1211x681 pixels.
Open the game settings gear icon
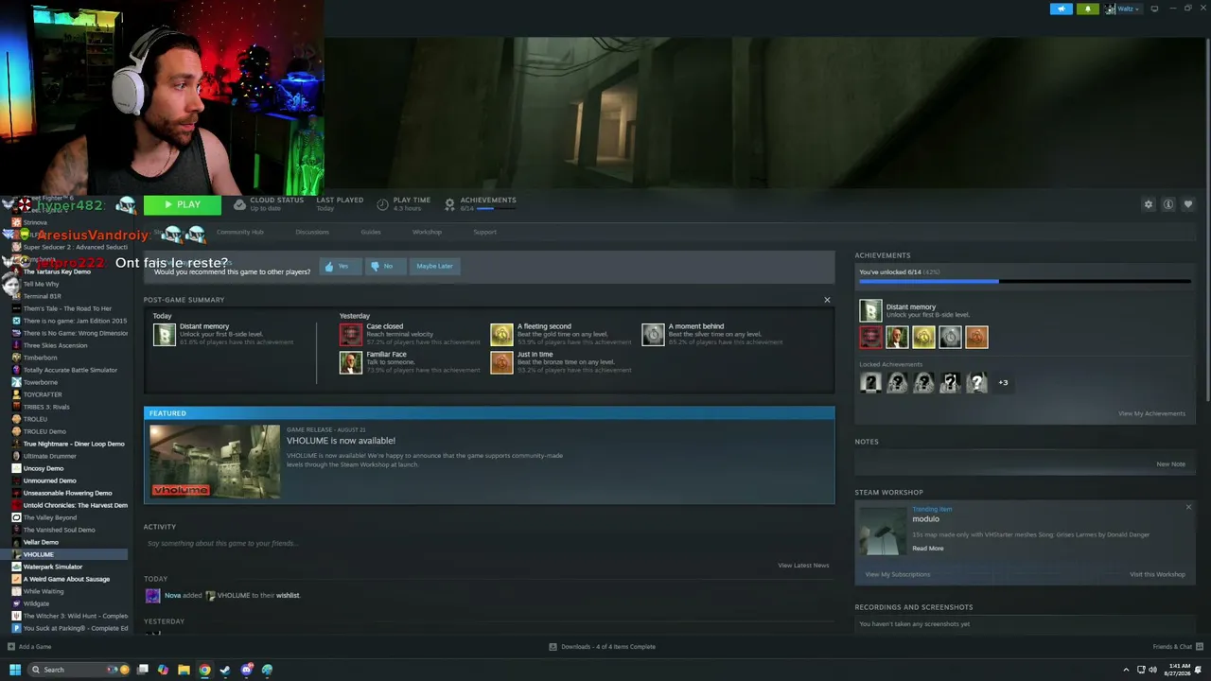1149,204
